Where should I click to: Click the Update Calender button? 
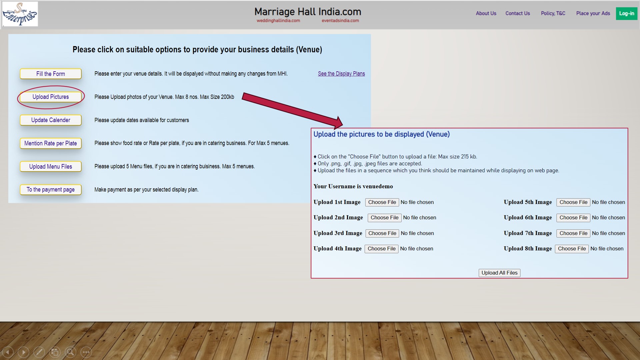tap(51, 120)
